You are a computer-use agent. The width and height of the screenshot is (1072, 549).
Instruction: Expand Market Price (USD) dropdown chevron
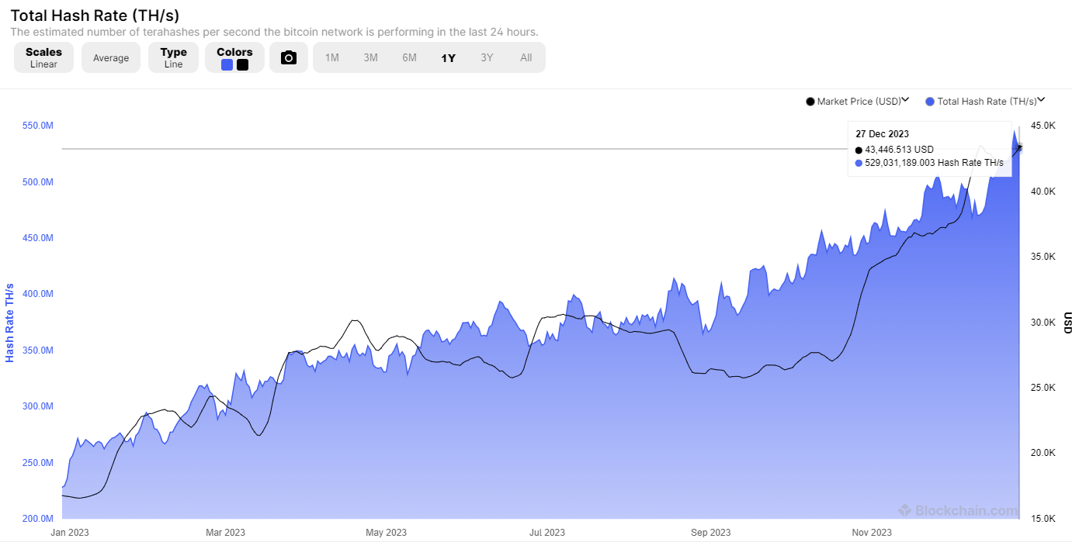coord(905,100)
